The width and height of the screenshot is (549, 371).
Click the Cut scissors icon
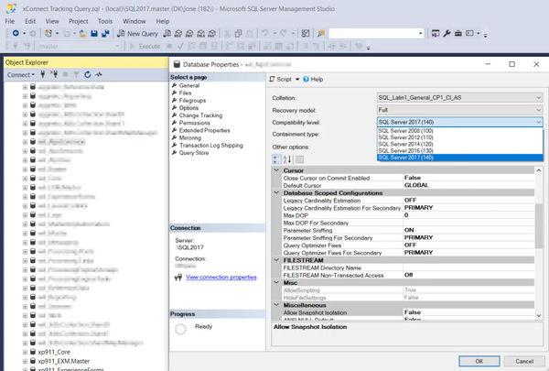click(x=227, y=33)
